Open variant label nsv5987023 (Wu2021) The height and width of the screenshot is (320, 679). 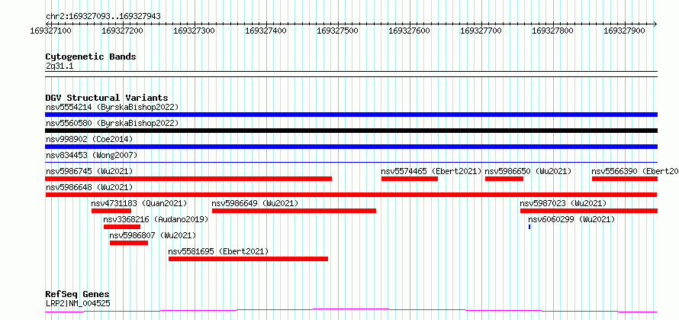coord(563,203)
